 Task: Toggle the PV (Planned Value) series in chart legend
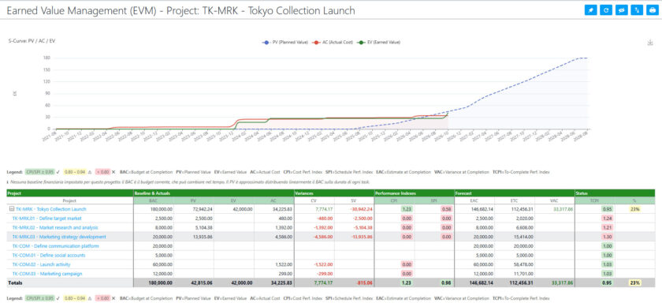(285, 43)
